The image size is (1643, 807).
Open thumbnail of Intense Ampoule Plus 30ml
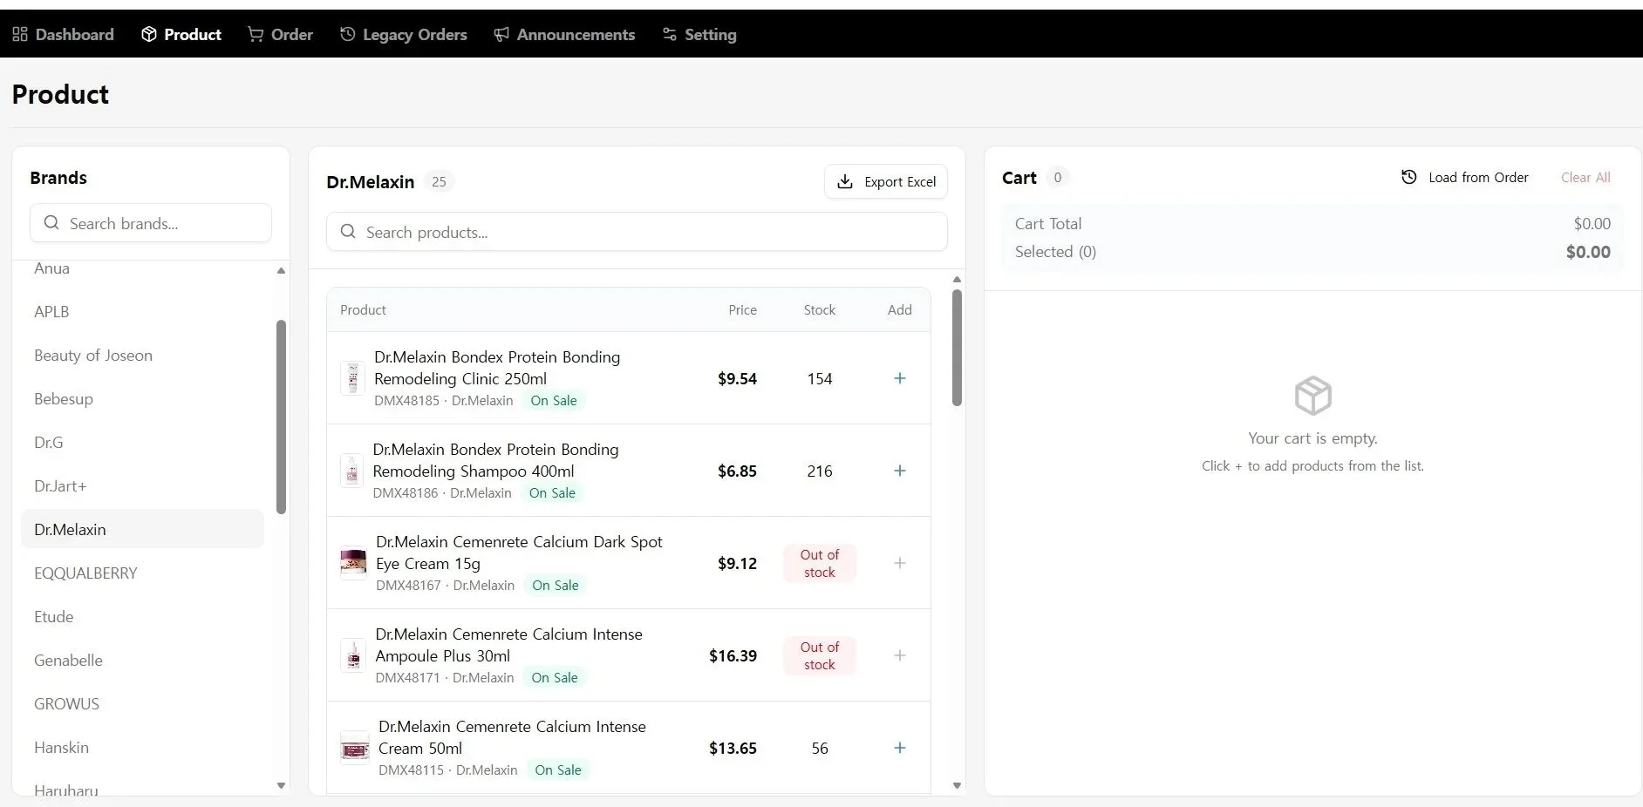(x=353, y=655)
